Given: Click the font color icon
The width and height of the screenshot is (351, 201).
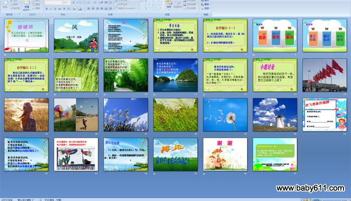Looking at the screenshot, I should click(80, 9).
